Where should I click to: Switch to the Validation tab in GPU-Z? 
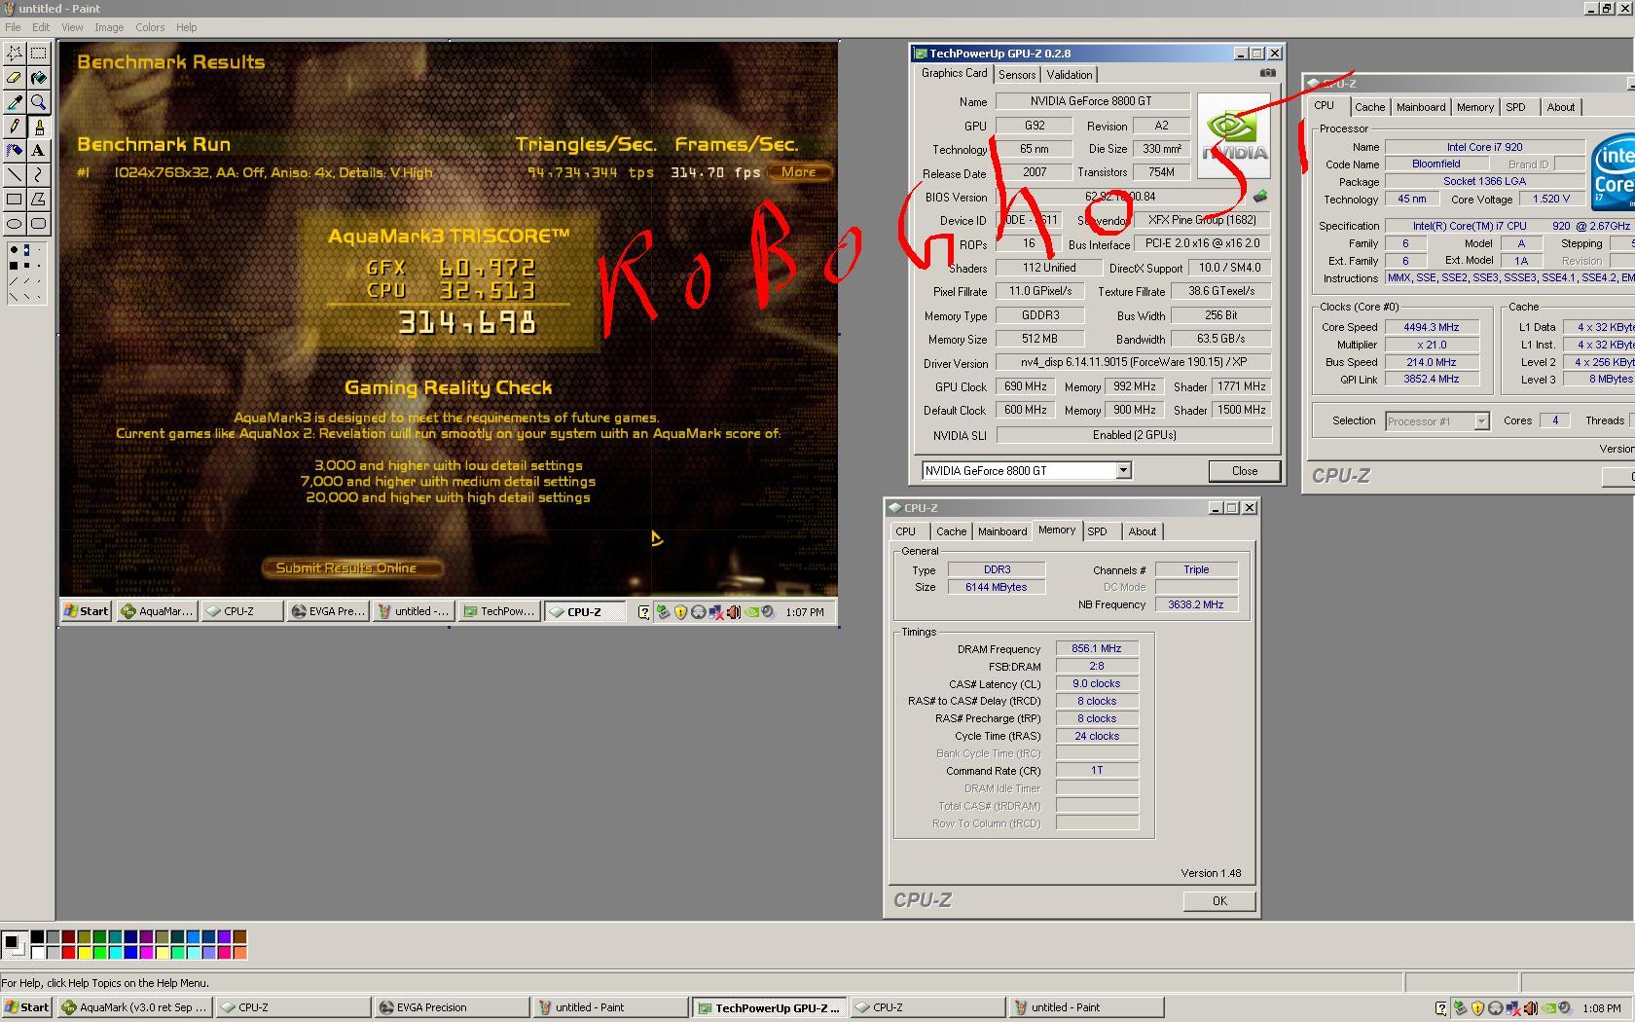[x=1070, y=75]
